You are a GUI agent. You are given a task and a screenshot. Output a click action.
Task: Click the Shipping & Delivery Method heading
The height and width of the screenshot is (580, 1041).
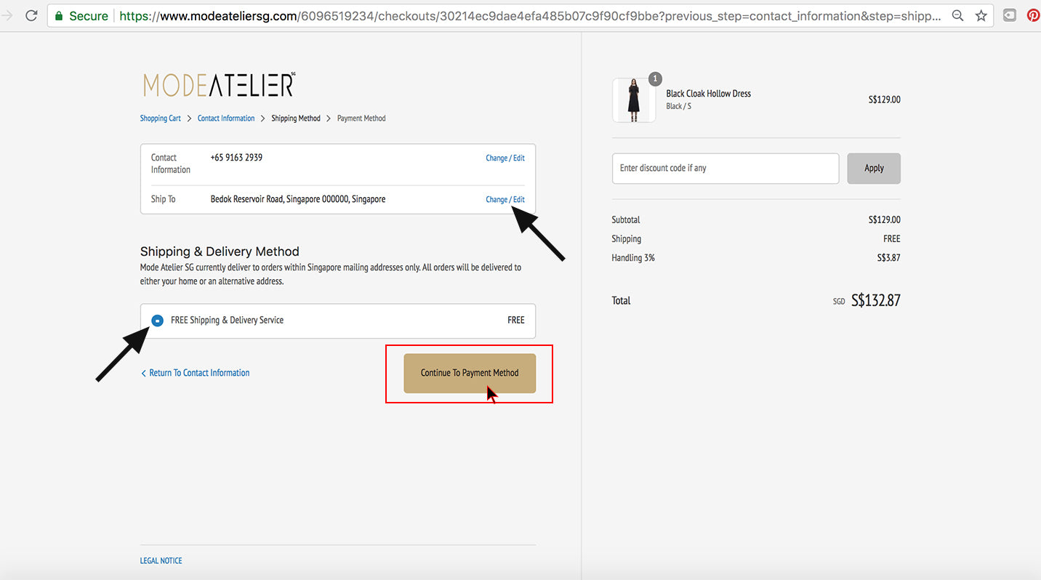point(220,251)
